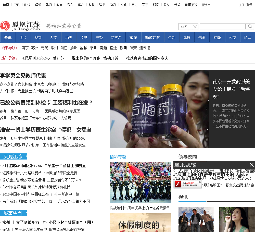The image size is (255, 232).
Task: Open the 商学院 navigation tab
Action: tap(116, 38)
